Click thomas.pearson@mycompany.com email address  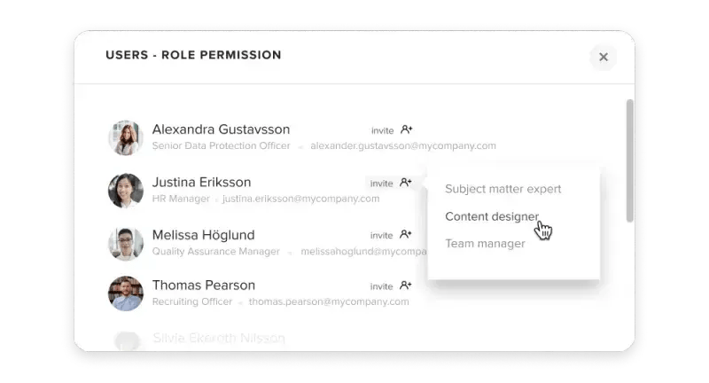point(329,301)
